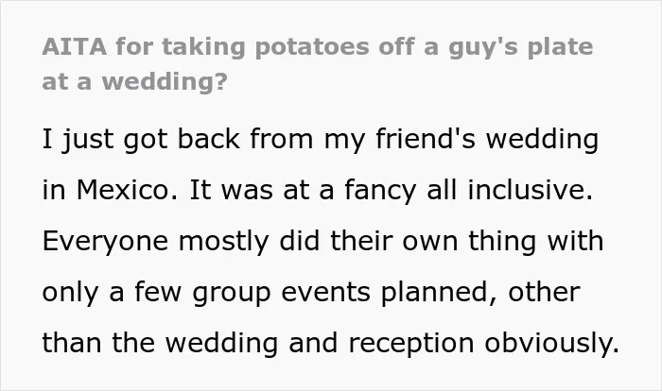Click the word "Everyone" in the body text

coord(105,242)
